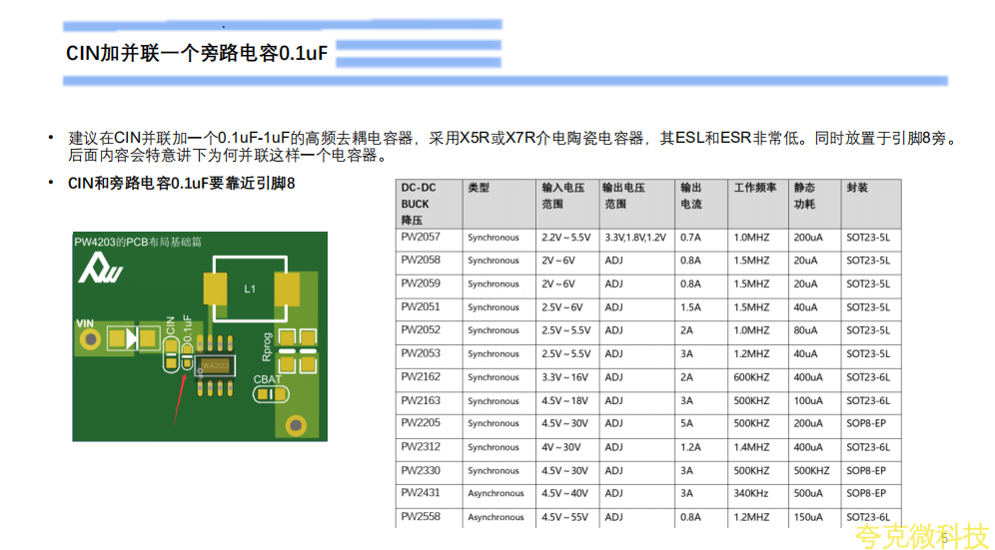This screenshot has width=995, height=550.
Task: Click the 封装 column header
Action: pyautogui.click(x=857, y=188)
